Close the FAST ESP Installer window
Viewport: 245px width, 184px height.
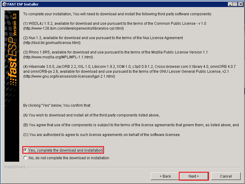pyautogui.click(x=240, y=4)
